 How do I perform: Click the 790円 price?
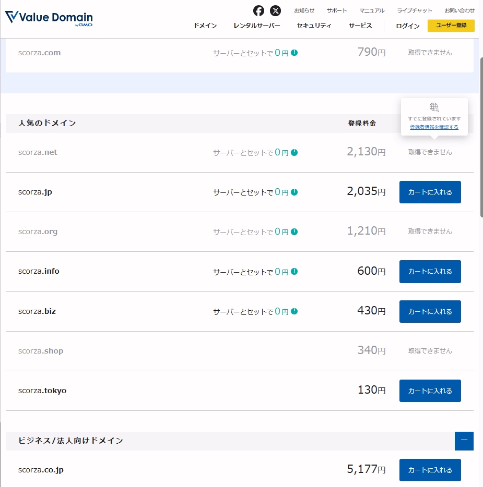point(371,52)
